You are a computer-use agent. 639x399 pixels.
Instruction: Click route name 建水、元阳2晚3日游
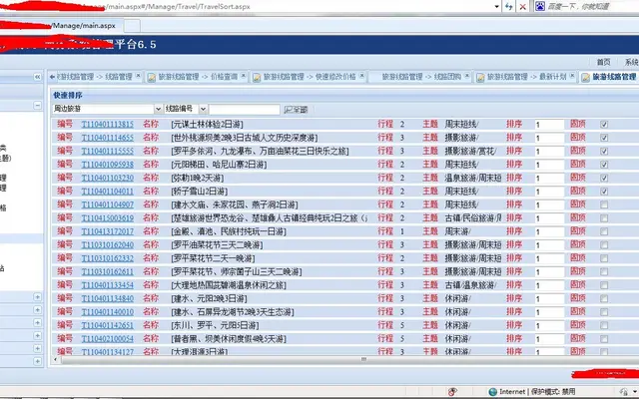pos(209,299)
